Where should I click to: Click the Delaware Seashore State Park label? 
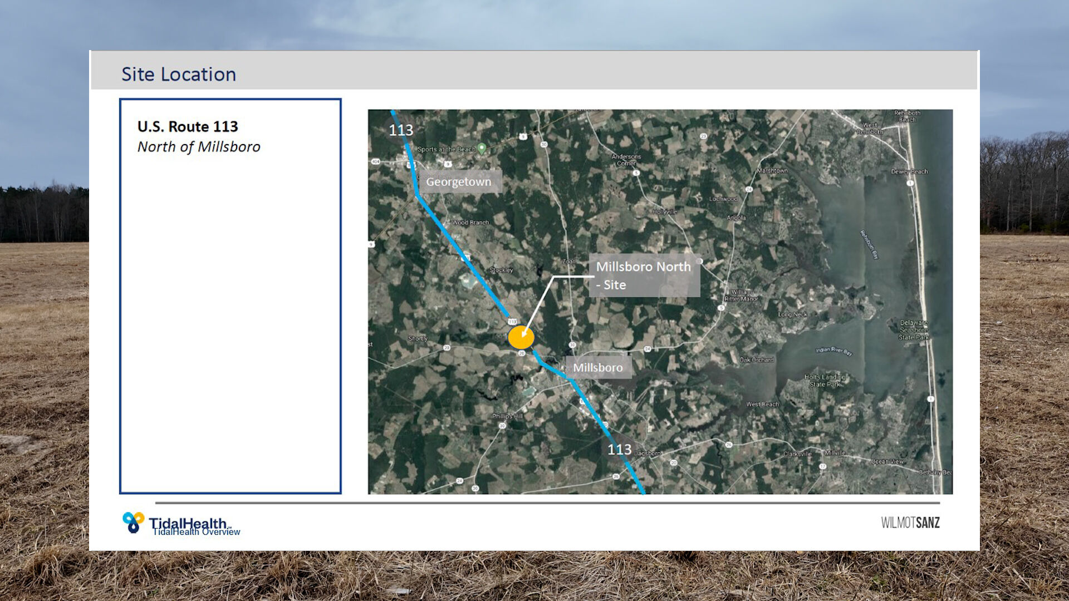point(914,330)
